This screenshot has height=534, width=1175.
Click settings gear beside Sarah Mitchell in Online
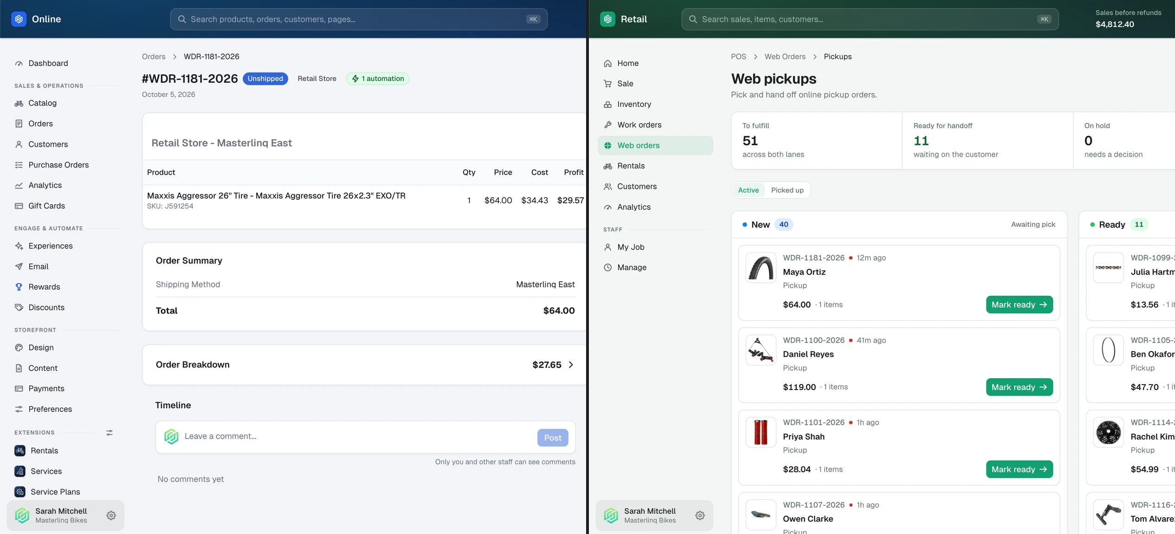(111, 515)
